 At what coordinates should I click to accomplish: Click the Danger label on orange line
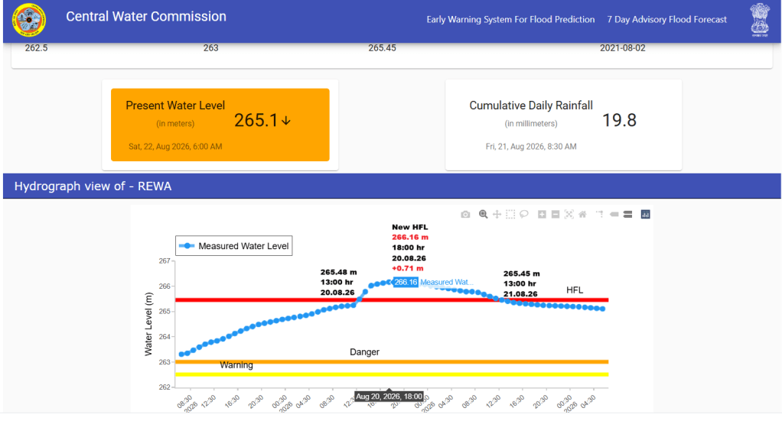pyautogui.click(x=364, y=351)
